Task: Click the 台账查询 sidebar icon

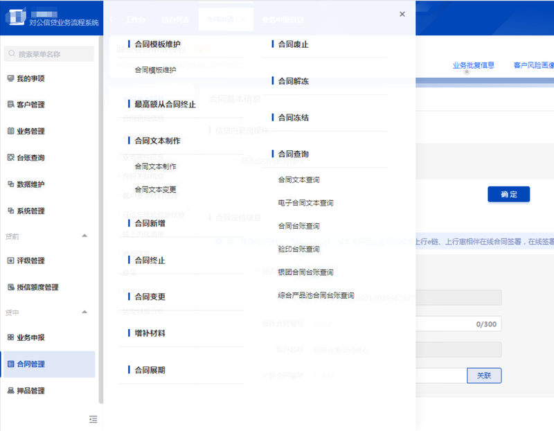Action: (11, 157)
